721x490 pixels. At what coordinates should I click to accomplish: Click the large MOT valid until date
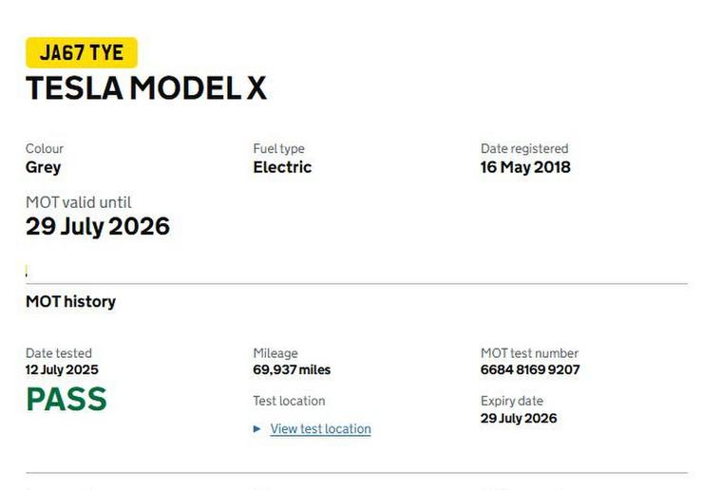pyautogui.click(x=98, y=227)
